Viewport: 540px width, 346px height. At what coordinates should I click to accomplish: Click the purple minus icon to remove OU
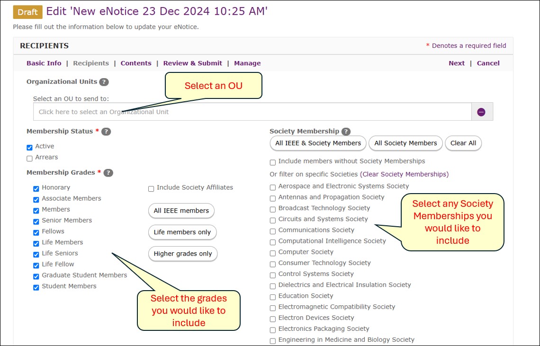(481, 112)
